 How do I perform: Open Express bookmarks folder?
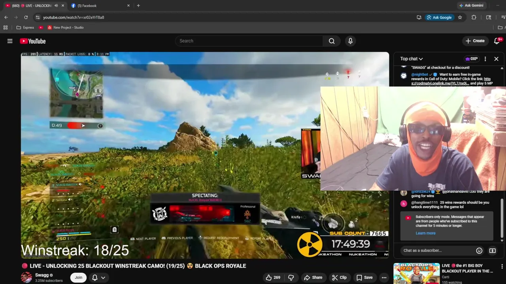coord(25,28)
